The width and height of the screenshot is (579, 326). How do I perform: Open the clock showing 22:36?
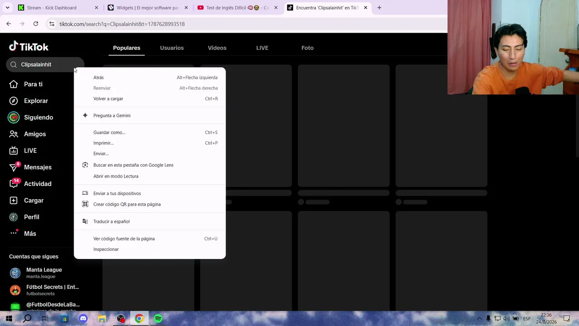(x=546, y=319)
